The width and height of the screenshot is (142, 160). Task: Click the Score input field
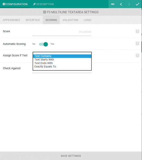click(62, 32)
